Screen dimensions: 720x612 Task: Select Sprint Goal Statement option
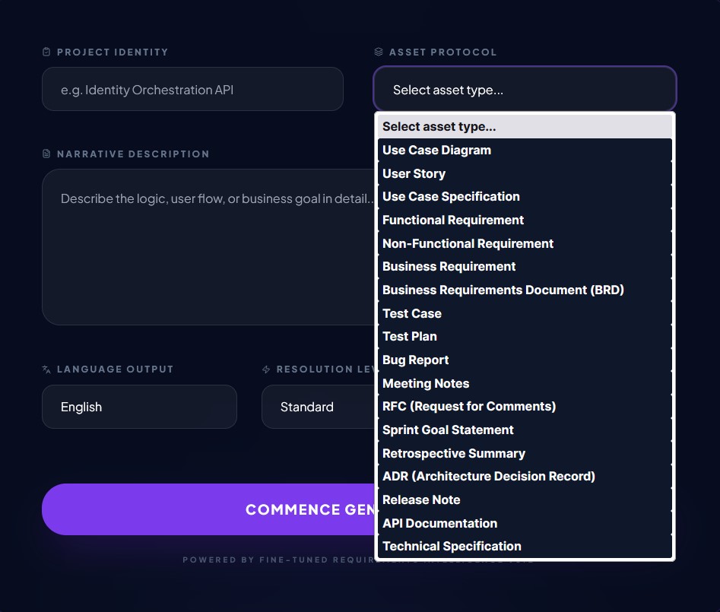pyautogui.click(x=447, y=430)
